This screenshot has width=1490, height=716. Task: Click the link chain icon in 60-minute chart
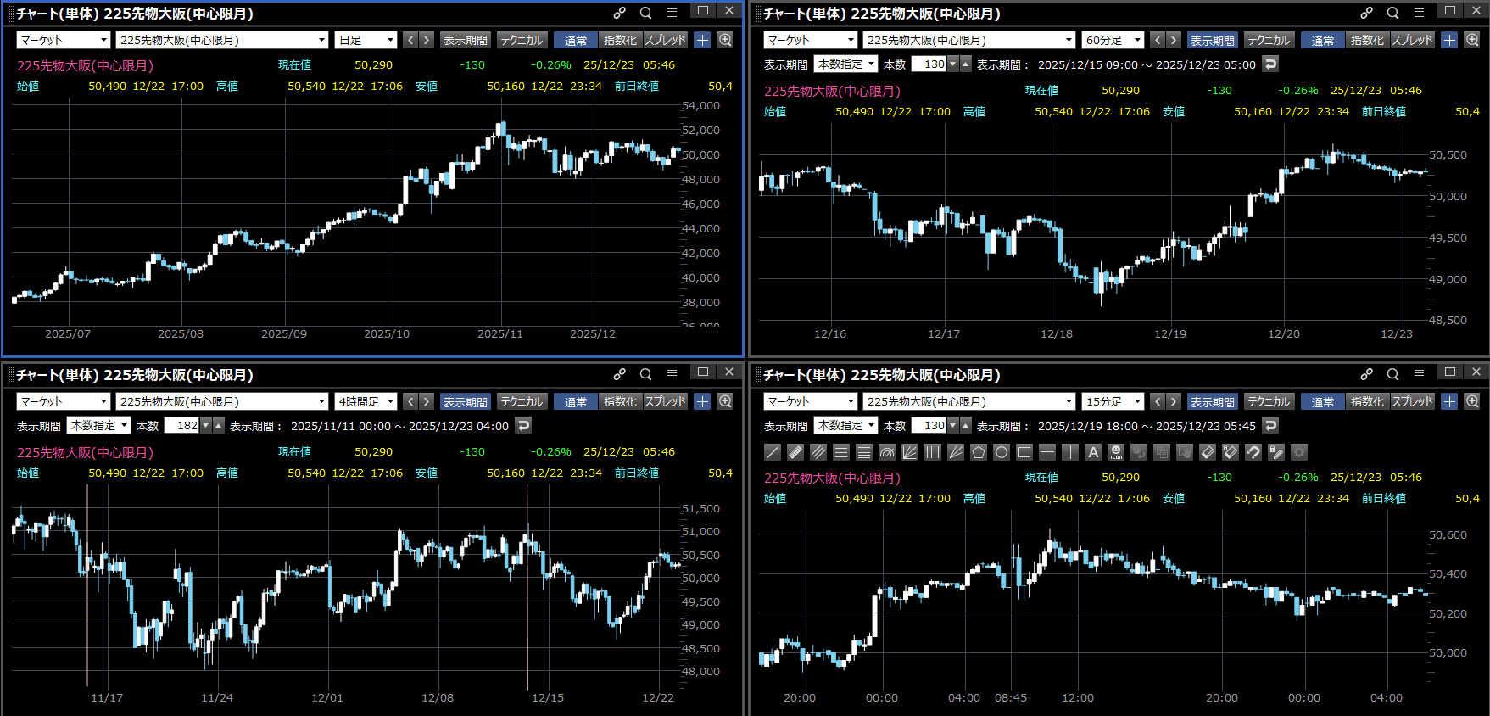pos(1366,13)
